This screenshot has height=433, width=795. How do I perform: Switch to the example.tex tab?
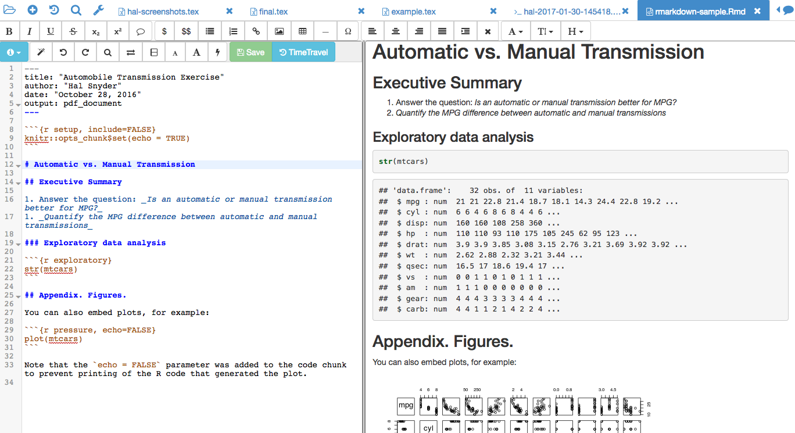coord(413,11)
